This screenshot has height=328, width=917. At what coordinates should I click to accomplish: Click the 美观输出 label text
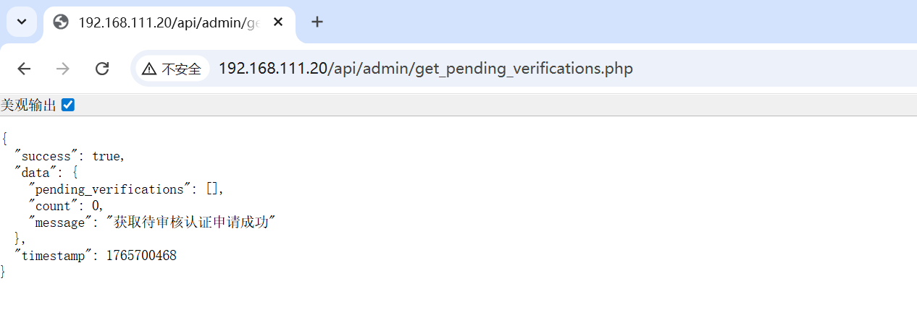[x=28, y=105]
